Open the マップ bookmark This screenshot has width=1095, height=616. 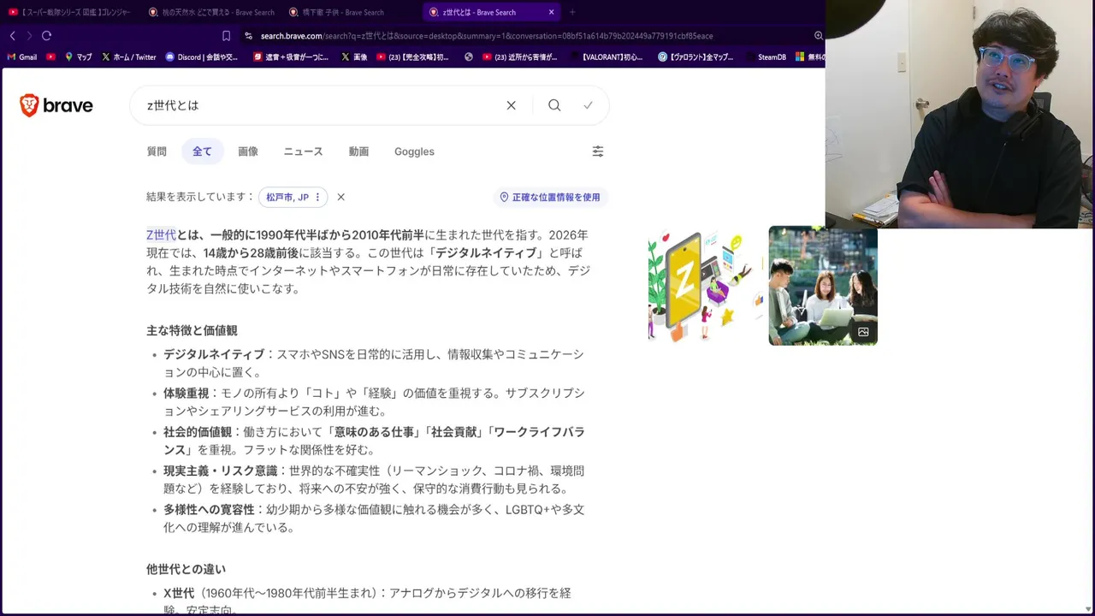78,57
